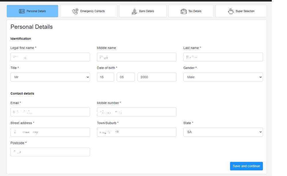This screenshot has width=287, height=176.
Task: Click the piggy bank icon on Super Selection
Action: [231, 11]
